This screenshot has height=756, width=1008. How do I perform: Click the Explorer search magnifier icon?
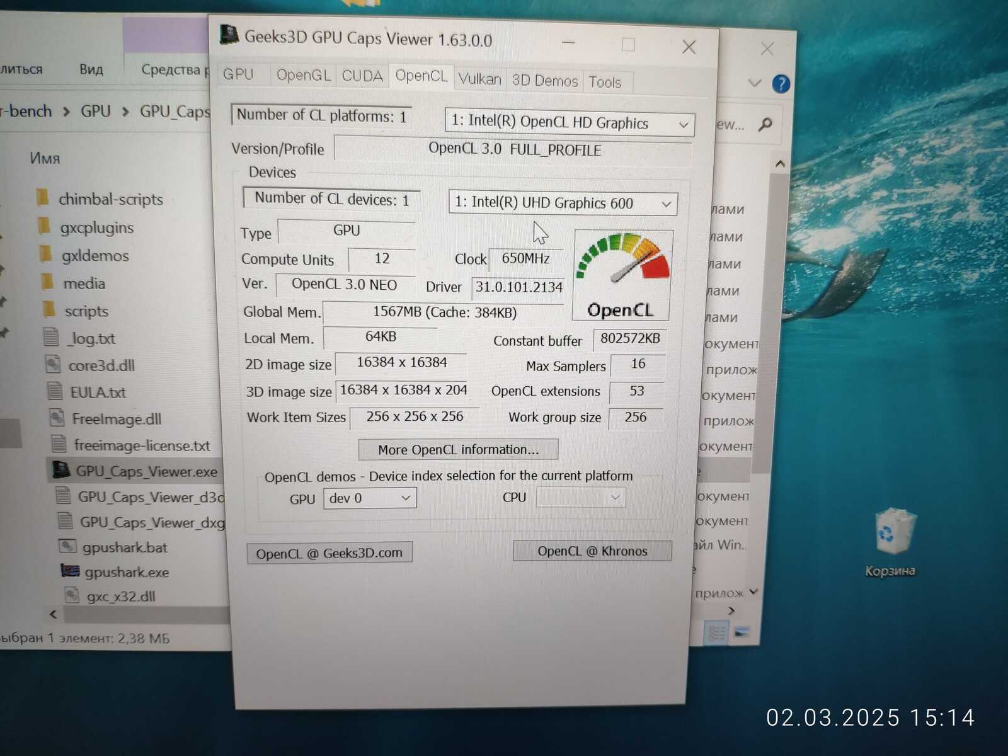pyautogui.click(x=765, y=124)
